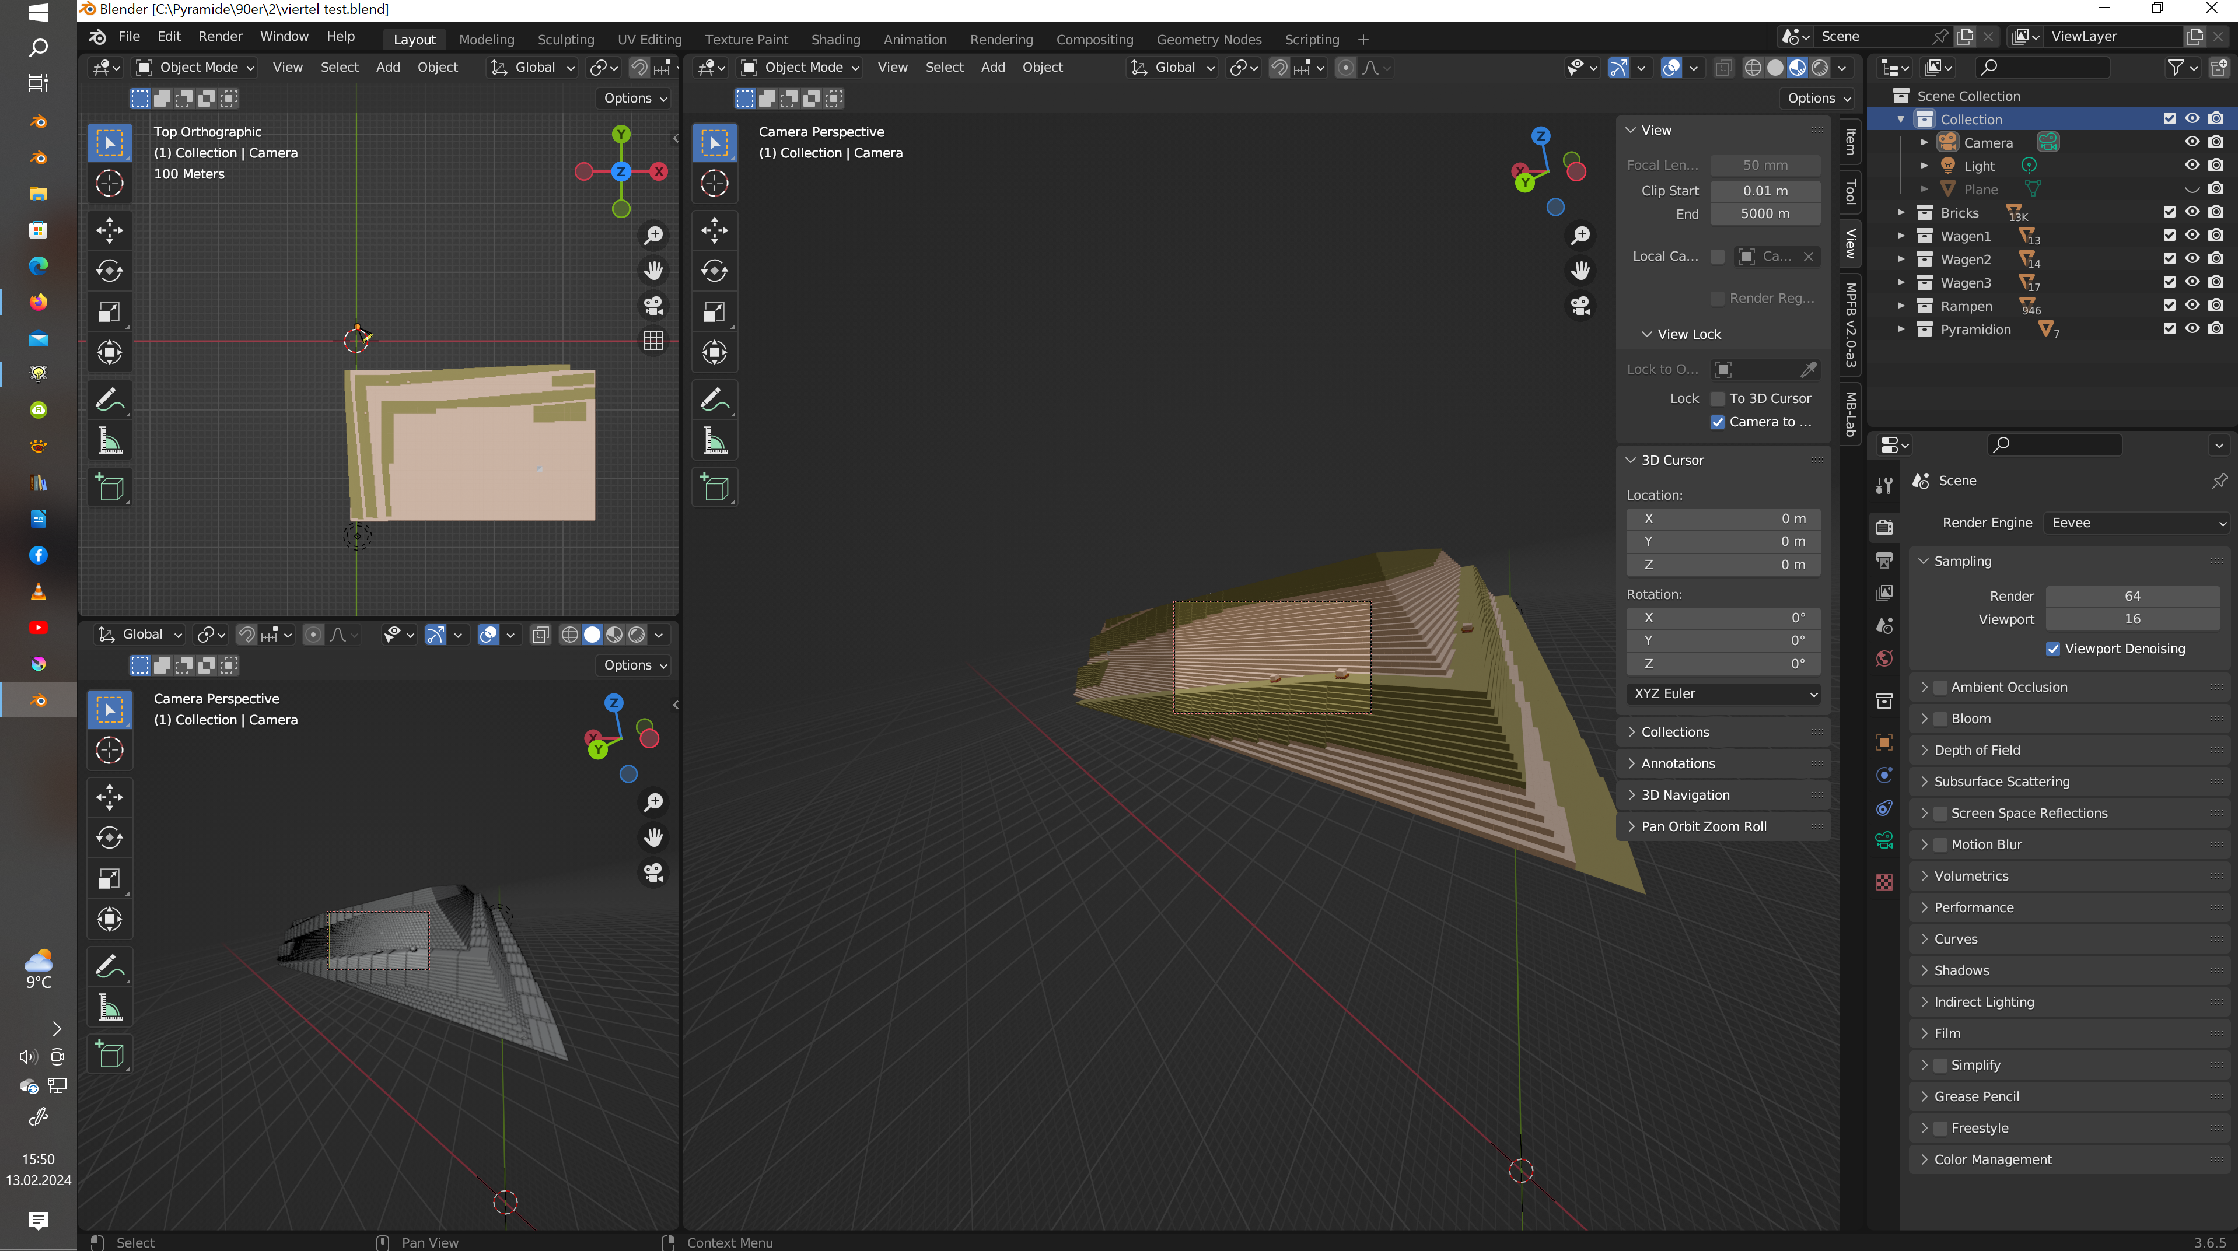Open Output properties tab icon
The image size is (2238, 1251).
point(1883,560)
